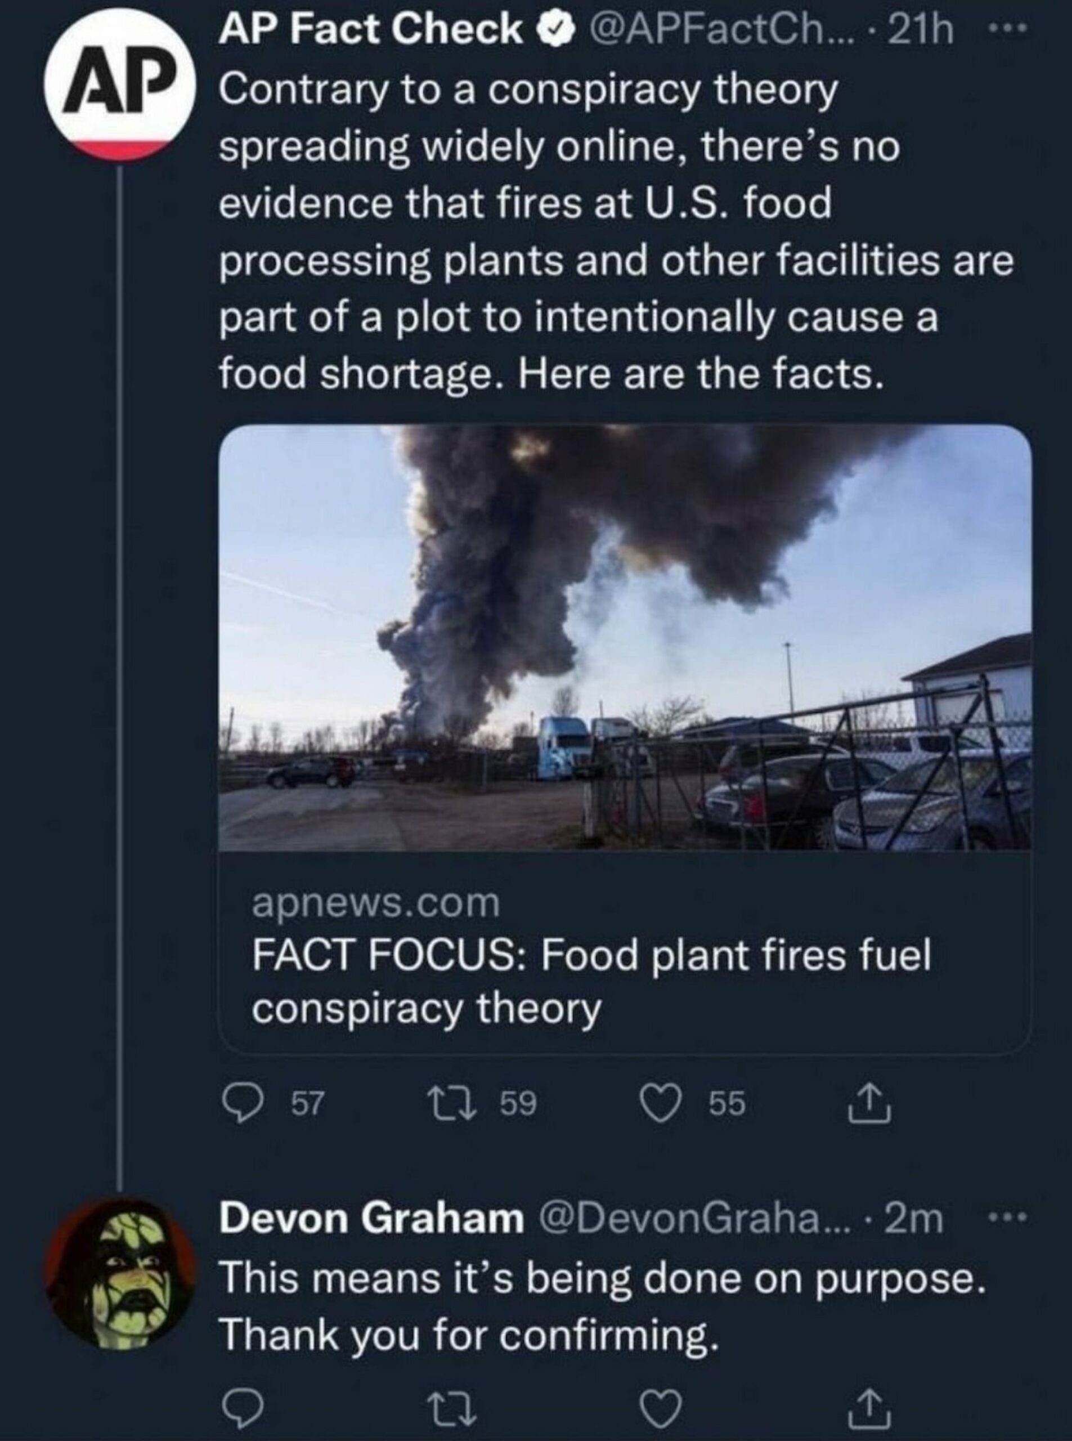This screenshot has width=1072, height=1441.
Task: Click the Devon Graham display name
Action: [371, 1218]
